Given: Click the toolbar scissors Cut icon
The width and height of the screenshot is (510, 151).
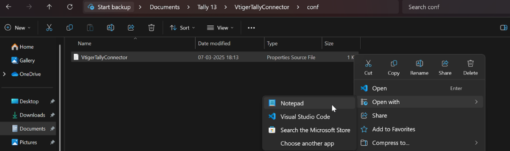Looking at the screenshot, I should click(49, 27).
